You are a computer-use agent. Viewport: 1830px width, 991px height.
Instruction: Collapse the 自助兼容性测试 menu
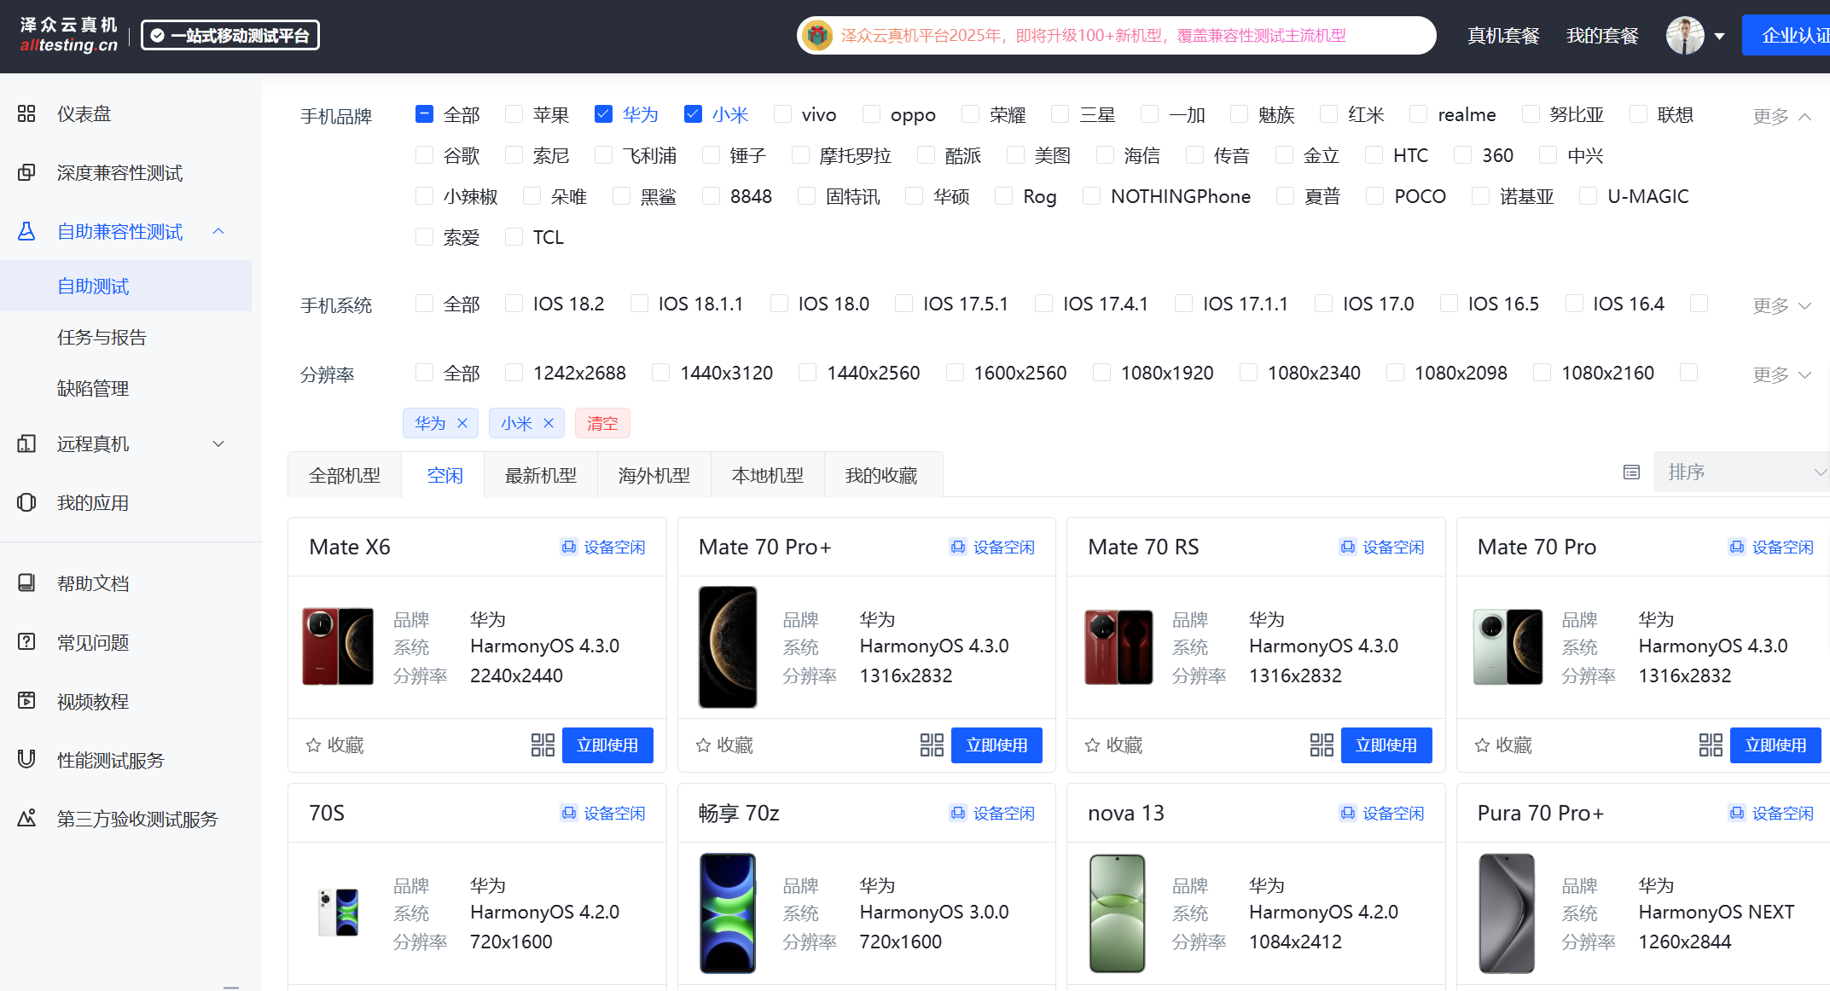click(x=218, y=231)
